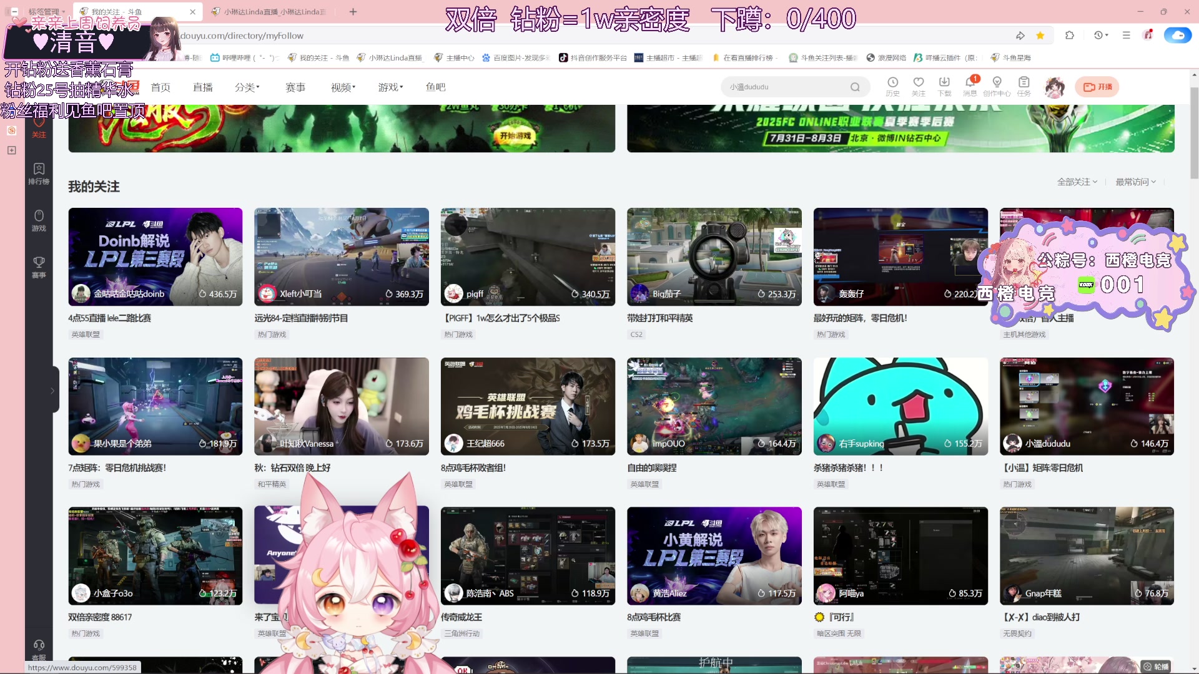Open the CS2 tag under Big茄子 stream
The image size is (1199, 674).
pos(636,335)
